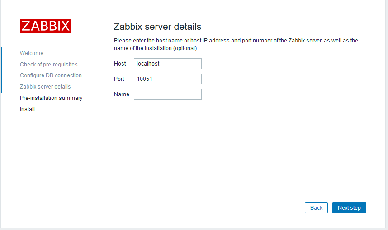The image size is (388, 230).
Task: Proceed with the Next step button
Action: [x=349, y=208]
